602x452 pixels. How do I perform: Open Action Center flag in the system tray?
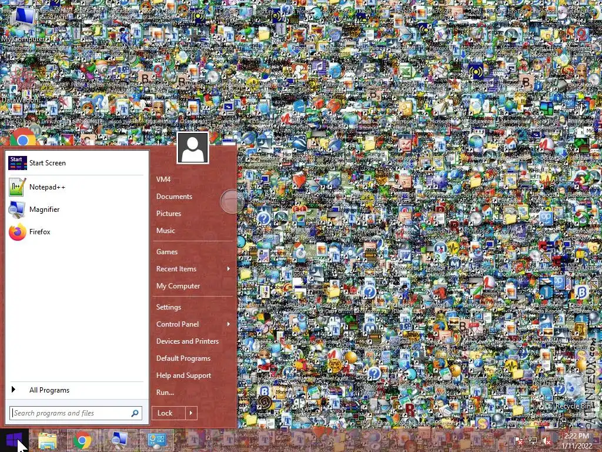pyautogui.click(x=519, y=441)
